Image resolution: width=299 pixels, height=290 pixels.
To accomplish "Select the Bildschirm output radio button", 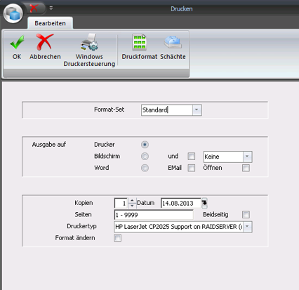I will pyautogui.click(x=145, y=156).
